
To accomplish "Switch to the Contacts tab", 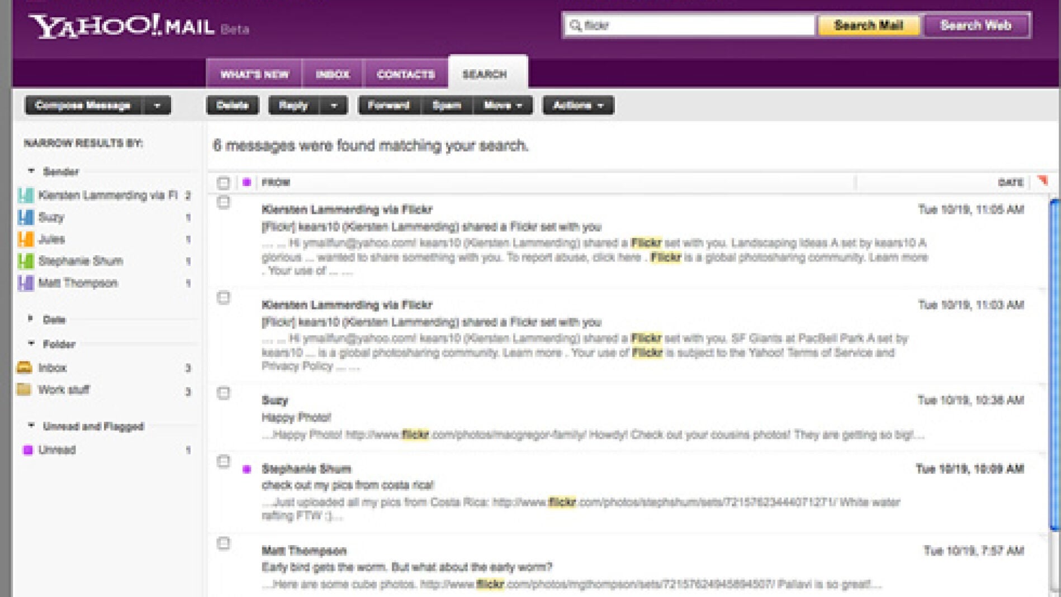I will [406, 74].
